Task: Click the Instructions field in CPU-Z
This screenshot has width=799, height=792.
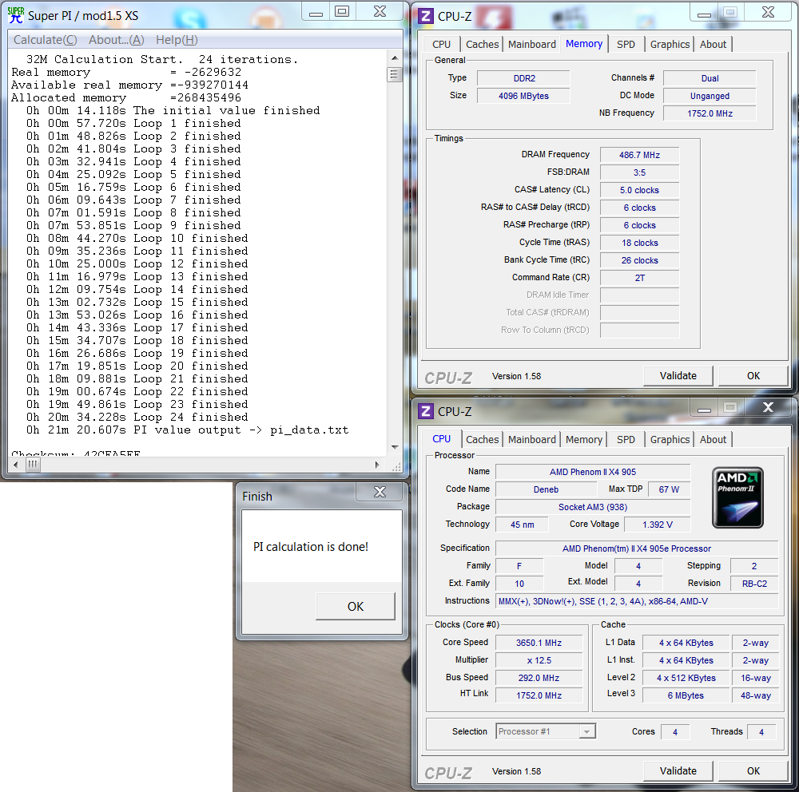Action: pos(637,601)
